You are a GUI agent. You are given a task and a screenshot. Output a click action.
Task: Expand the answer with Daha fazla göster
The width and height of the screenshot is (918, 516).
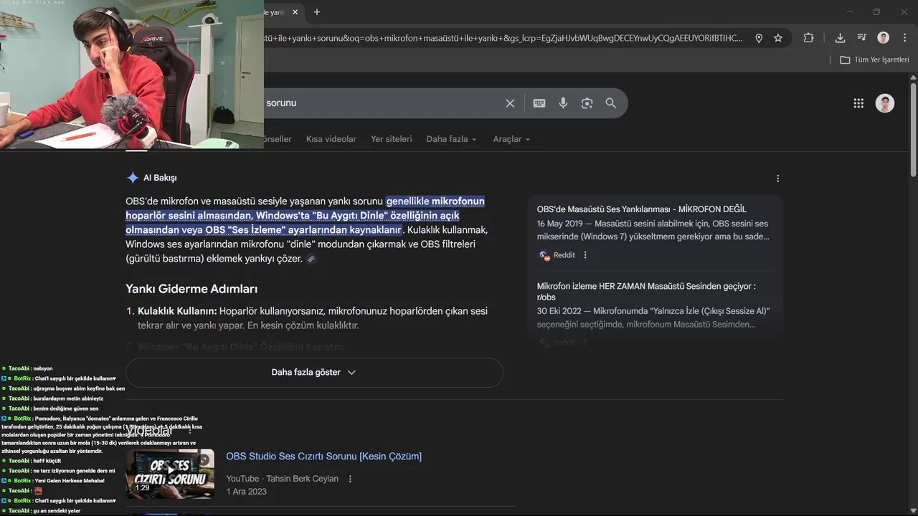314,373
